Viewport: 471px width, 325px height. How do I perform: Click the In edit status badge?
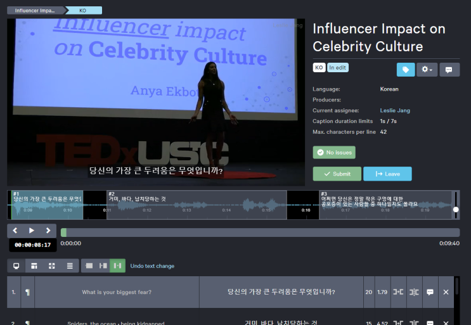338,68
